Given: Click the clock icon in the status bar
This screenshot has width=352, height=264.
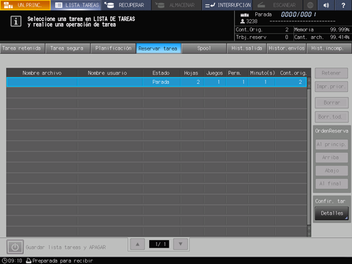Looking at the screenshot, I should [4, 261].
